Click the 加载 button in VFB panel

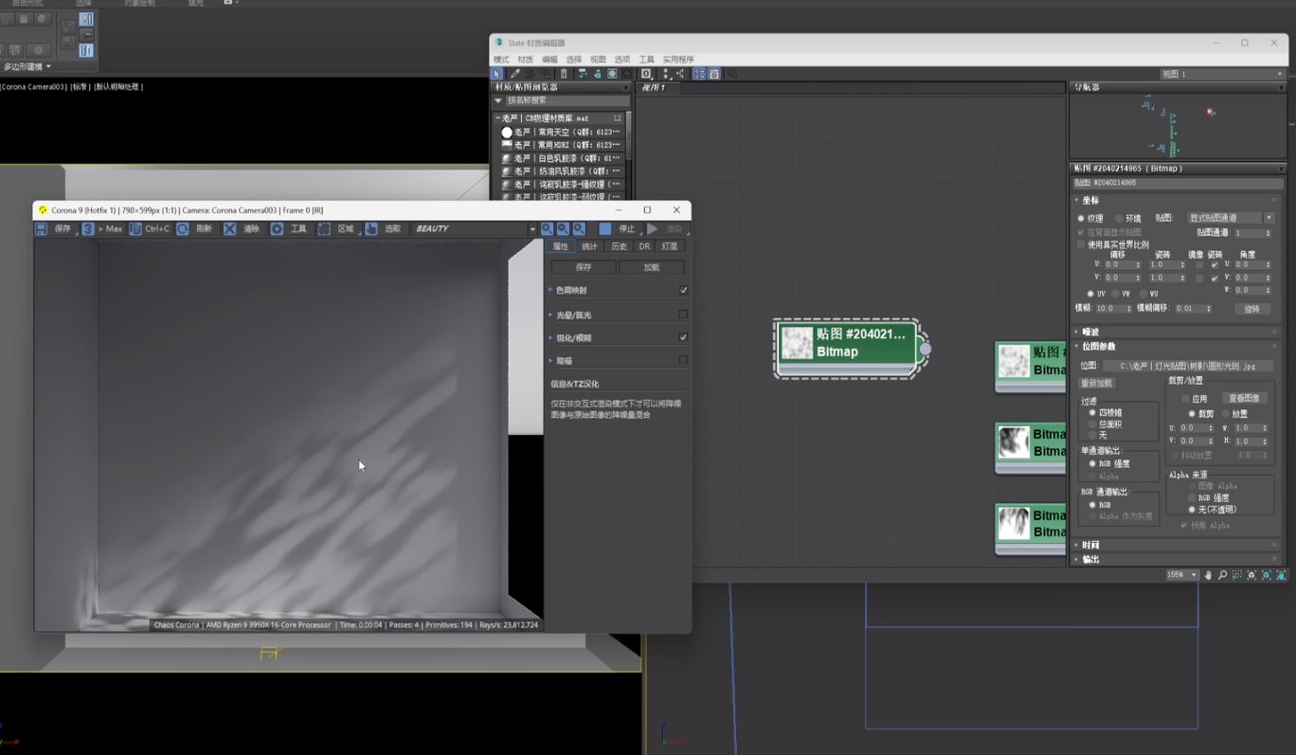(x=652, y=267)
